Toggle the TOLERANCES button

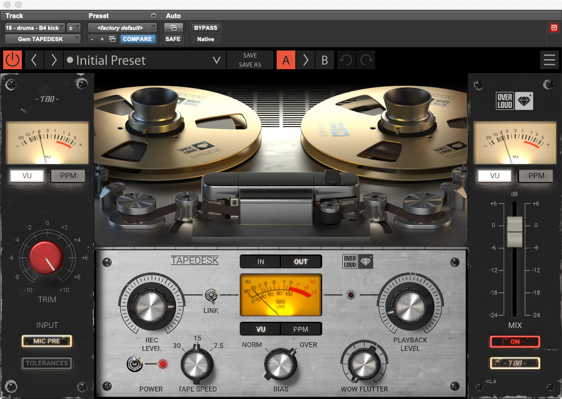coord(47,363)
